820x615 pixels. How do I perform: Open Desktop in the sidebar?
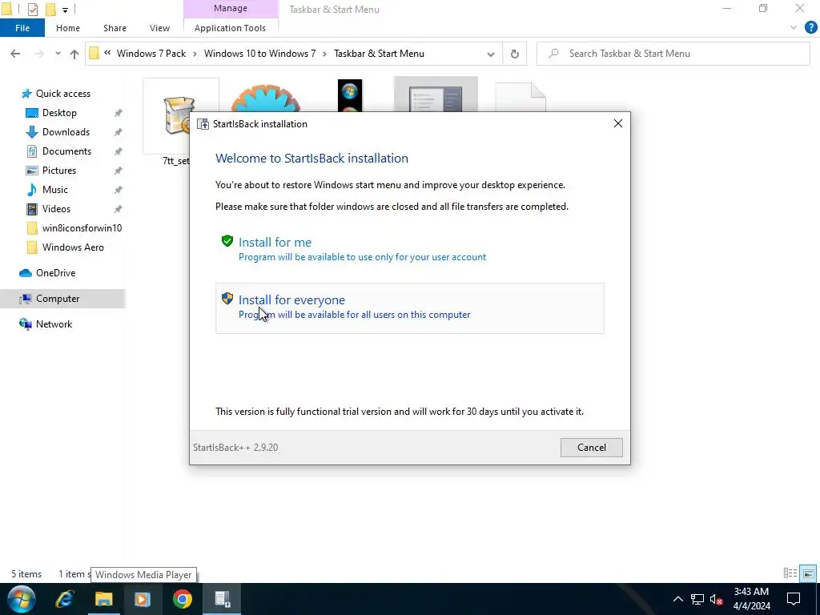pos(59,113)
